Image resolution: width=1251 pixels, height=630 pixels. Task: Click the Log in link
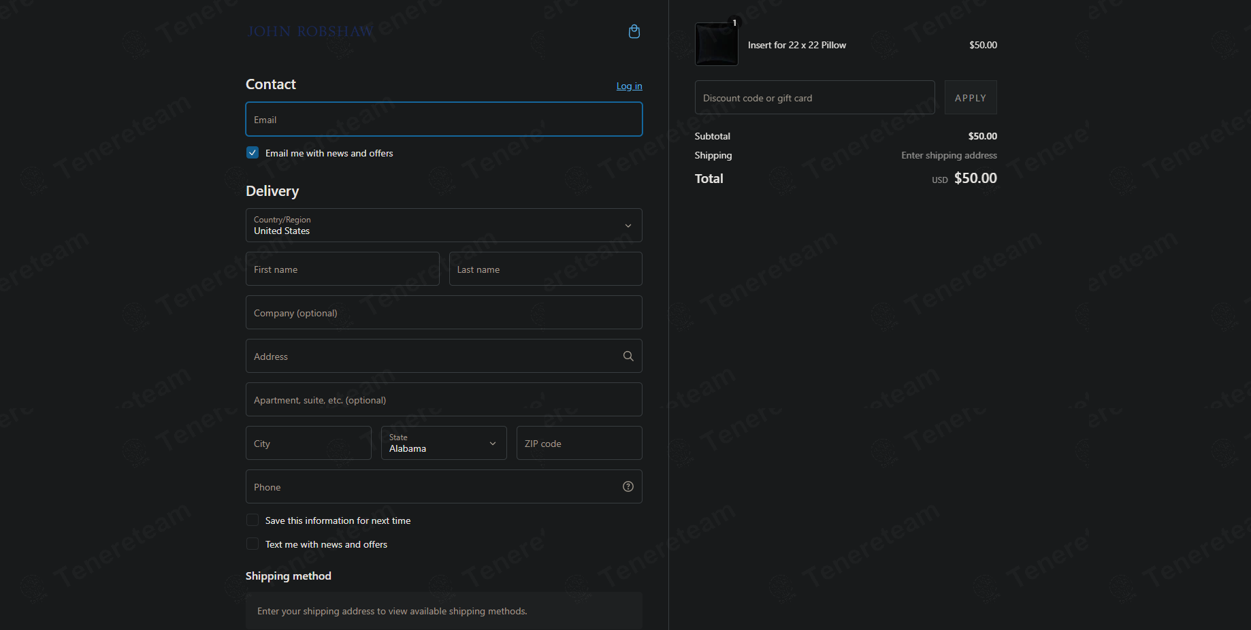point(629,86)
